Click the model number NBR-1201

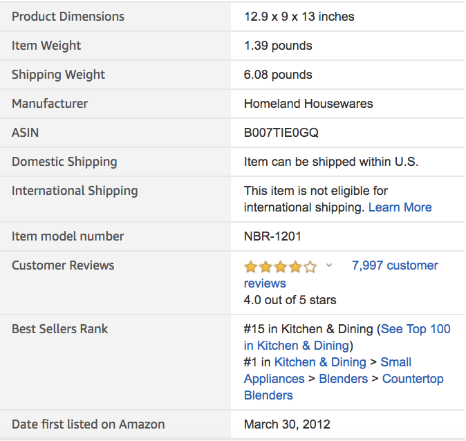pyautogui.click(x=272, y=236)
